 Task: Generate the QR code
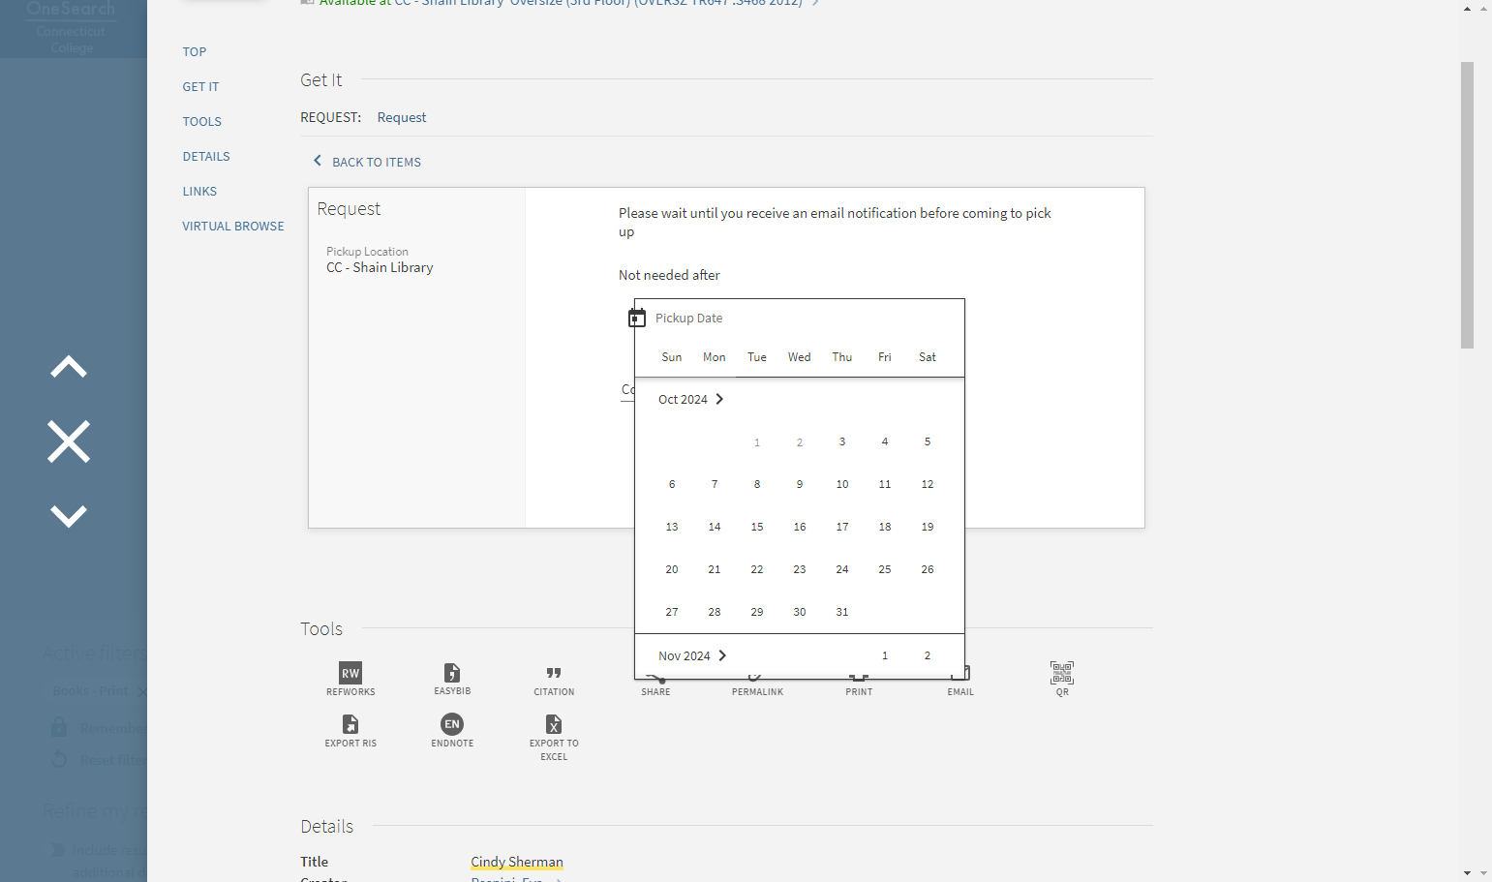click(x=1062, y=679)
